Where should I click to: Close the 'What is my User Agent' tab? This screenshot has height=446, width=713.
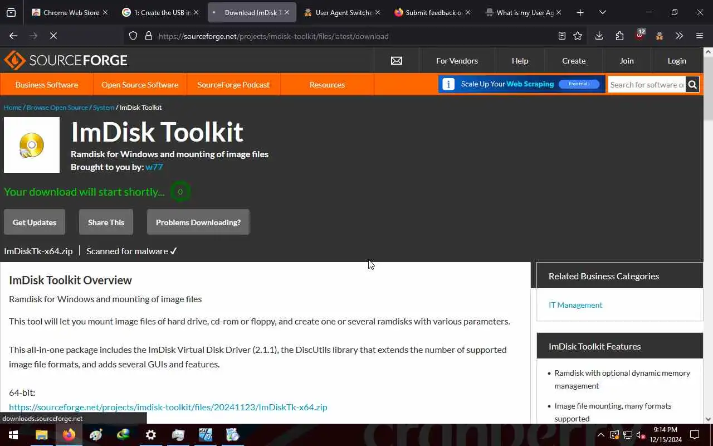click(559, 12)
